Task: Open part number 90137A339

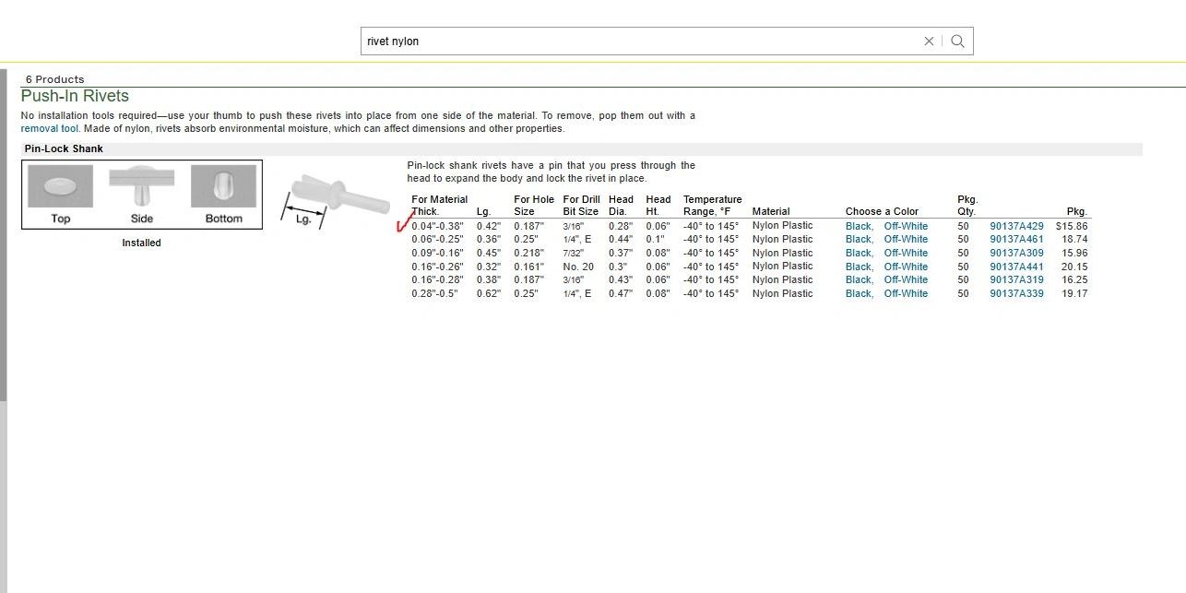Action: (1016, 293)
